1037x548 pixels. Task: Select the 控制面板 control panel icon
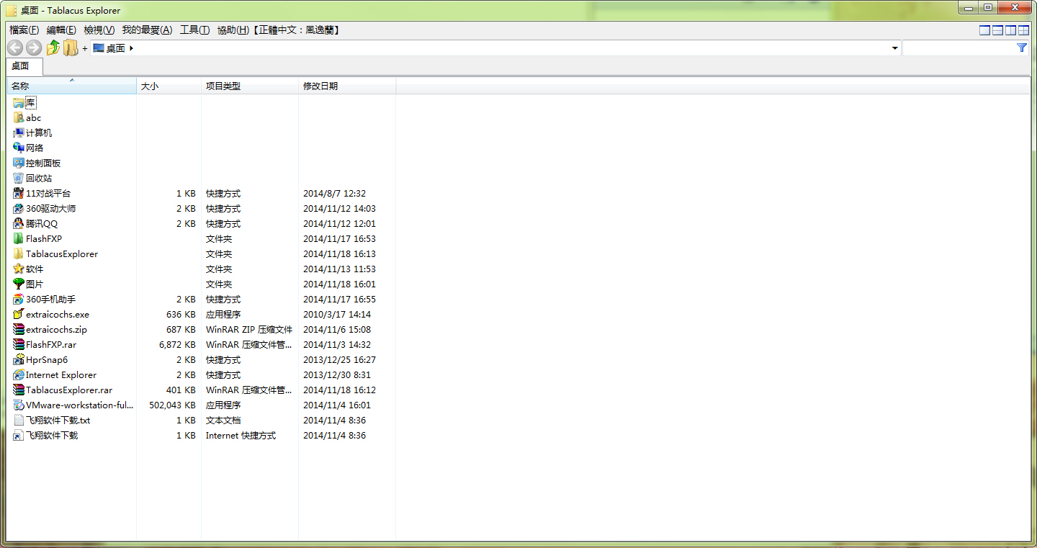(19, 163)
